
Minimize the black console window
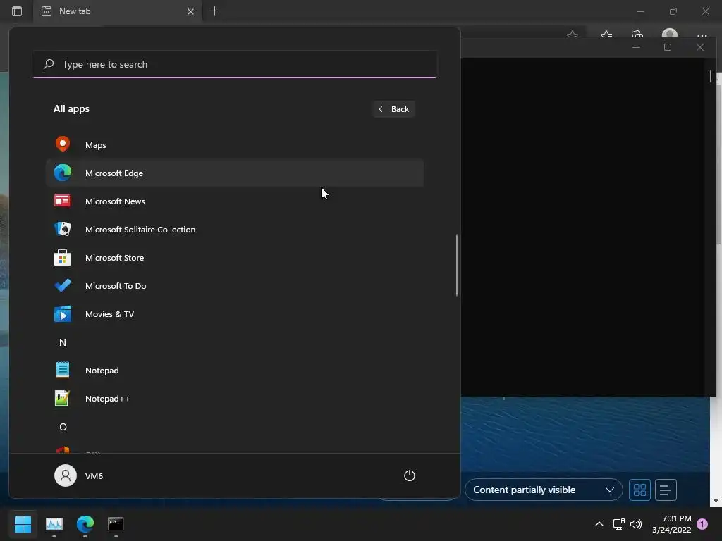[x=636, y=47]
